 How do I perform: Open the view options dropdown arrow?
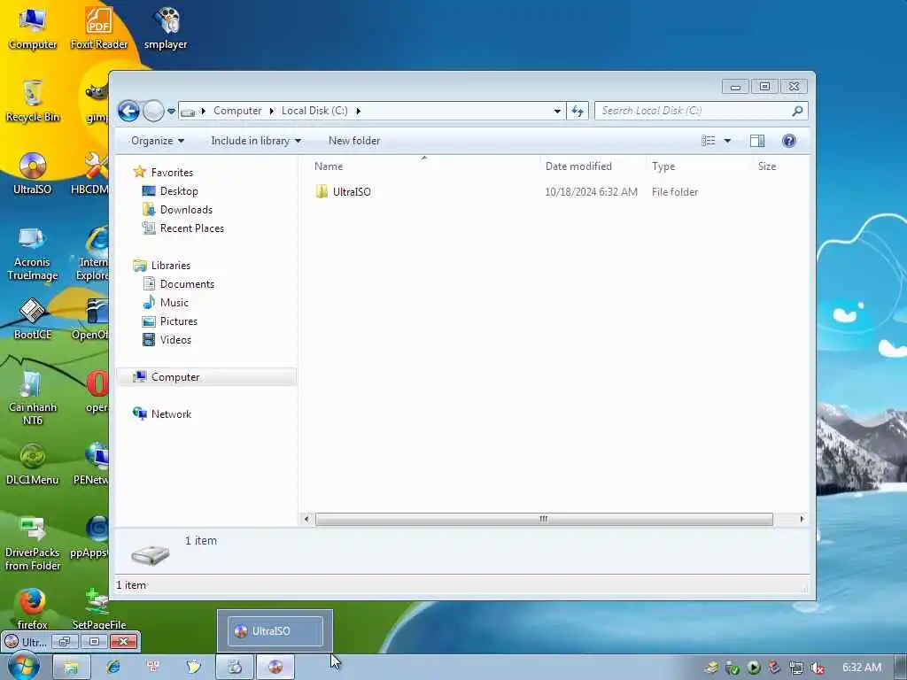click(x=728, y=141)
